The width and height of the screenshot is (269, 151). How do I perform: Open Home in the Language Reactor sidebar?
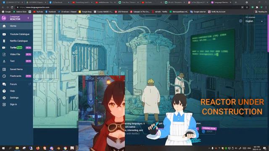pyautogui.click(x=16, y=26)
